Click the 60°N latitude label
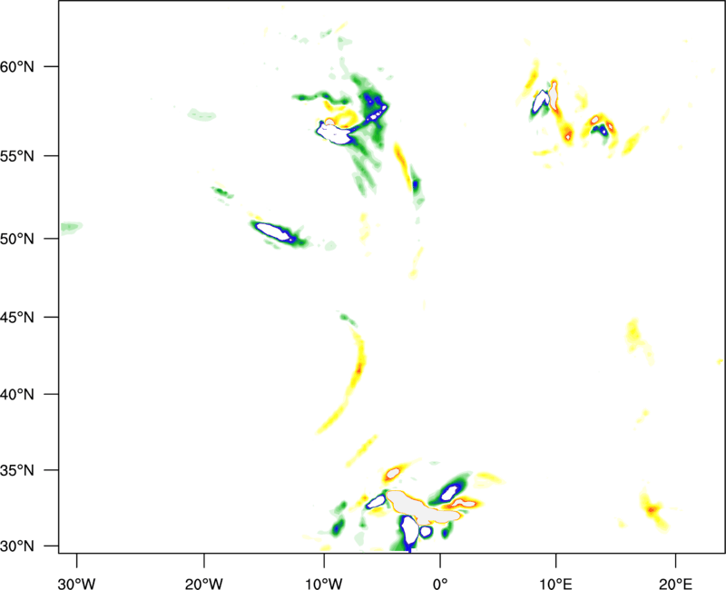The height and width of the screenshot is (590, 726). click(17, 66)
